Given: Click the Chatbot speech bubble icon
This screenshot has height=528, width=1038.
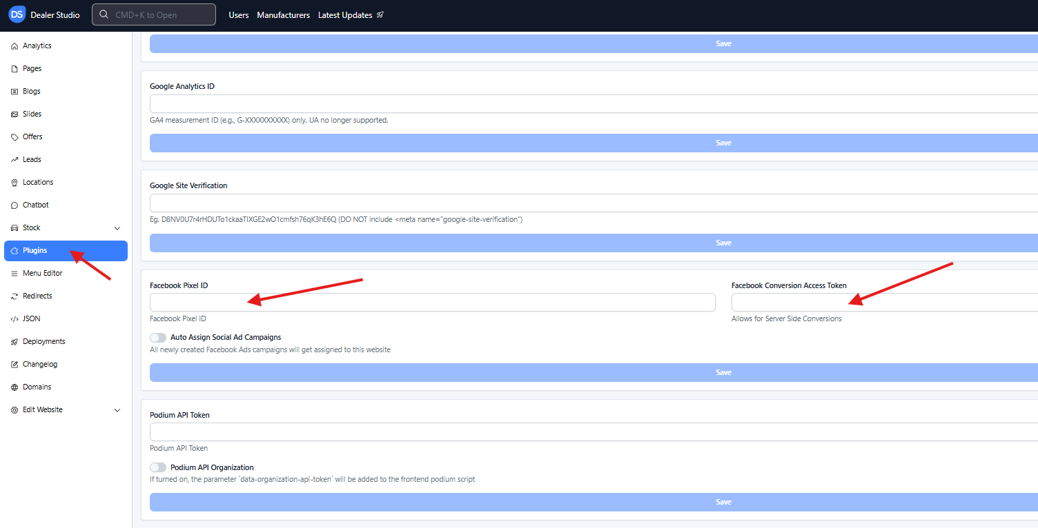Looking at the screenshot, I should [x=15, y=205].
